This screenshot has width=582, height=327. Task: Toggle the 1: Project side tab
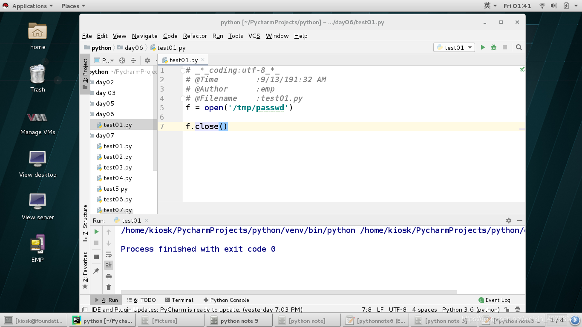[85, 75]
